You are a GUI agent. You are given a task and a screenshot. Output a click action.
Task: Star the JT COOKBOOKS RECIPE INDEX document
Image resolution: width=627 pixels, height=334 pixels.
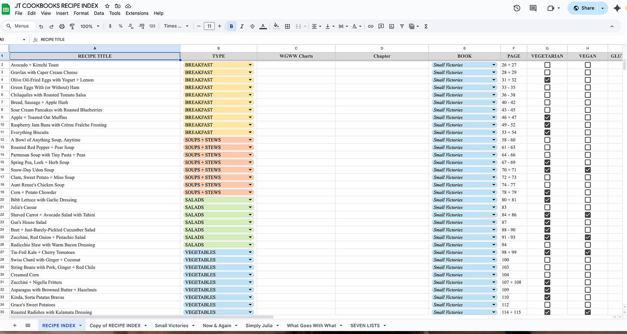(107, 6)
